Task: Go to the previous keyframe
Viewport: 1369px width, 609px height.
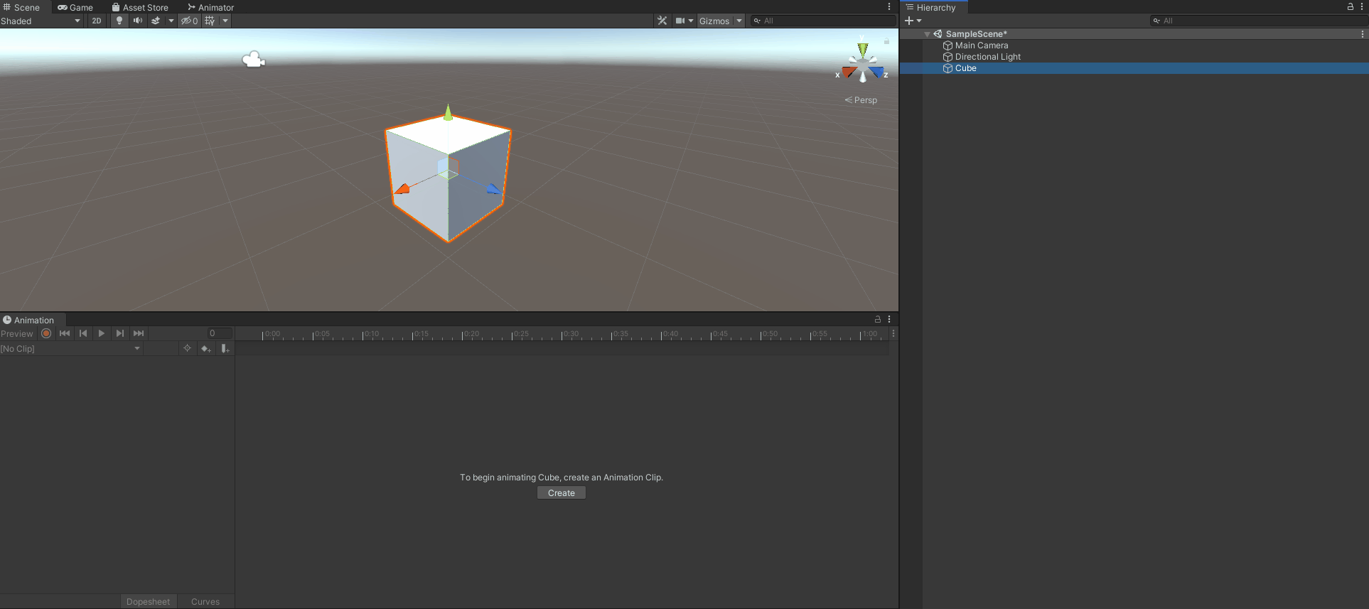Action: (83, 333)
